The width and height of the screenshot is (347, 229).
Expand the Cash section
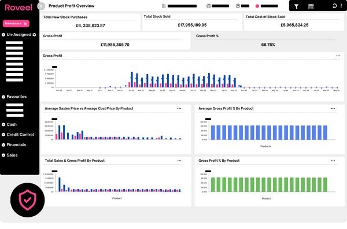[3, 125]
